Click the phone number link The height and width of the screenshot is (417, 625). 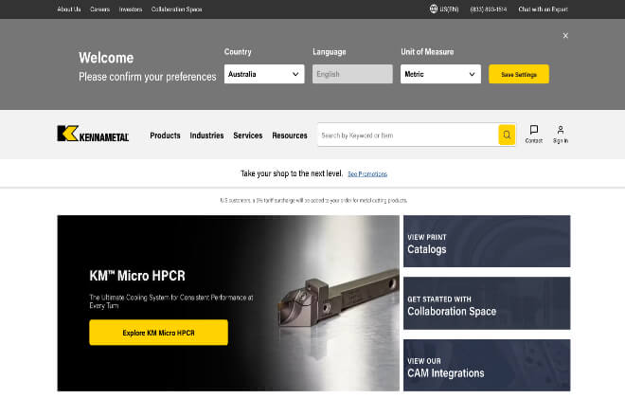coord(489,9)
